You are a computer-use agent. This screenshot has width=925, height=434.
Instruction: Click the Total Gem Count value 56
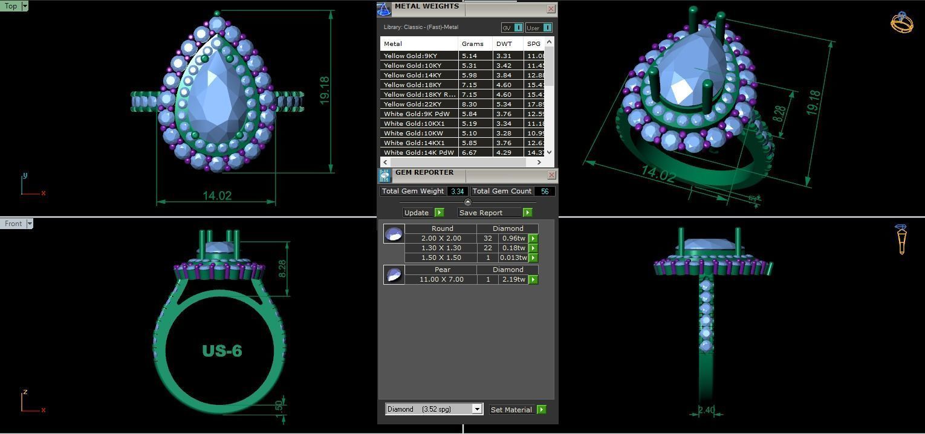[x=545, y=191]
